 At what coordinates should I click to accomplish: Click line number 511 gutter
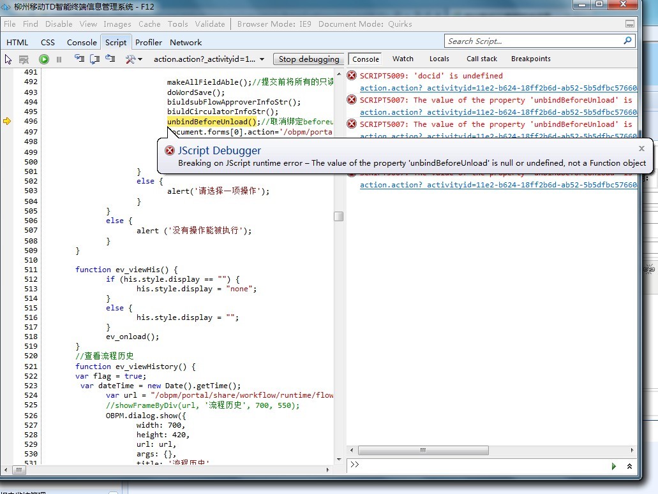31,270
